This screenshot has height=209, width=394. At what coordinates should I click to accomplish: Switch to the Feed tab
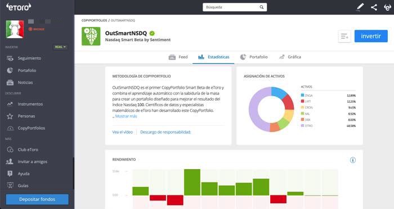coord(178,57)
